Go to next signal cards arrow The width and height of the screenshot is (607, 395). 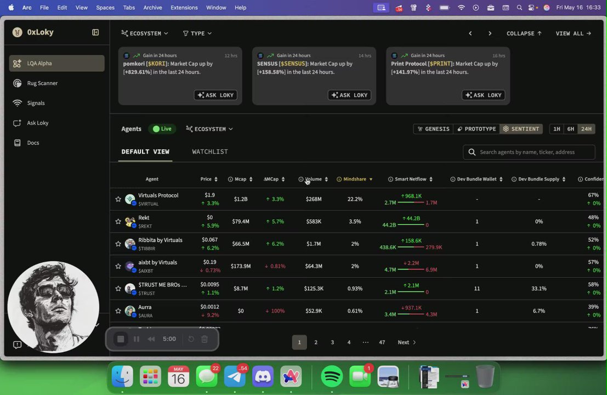pos(490,33)
